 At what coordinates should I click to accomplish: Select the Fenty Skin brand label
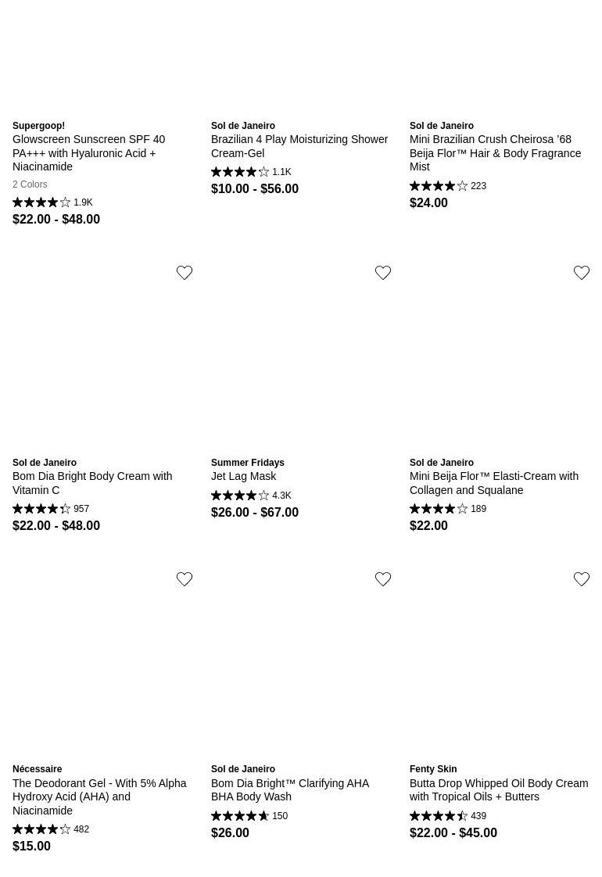click(432, 769)
